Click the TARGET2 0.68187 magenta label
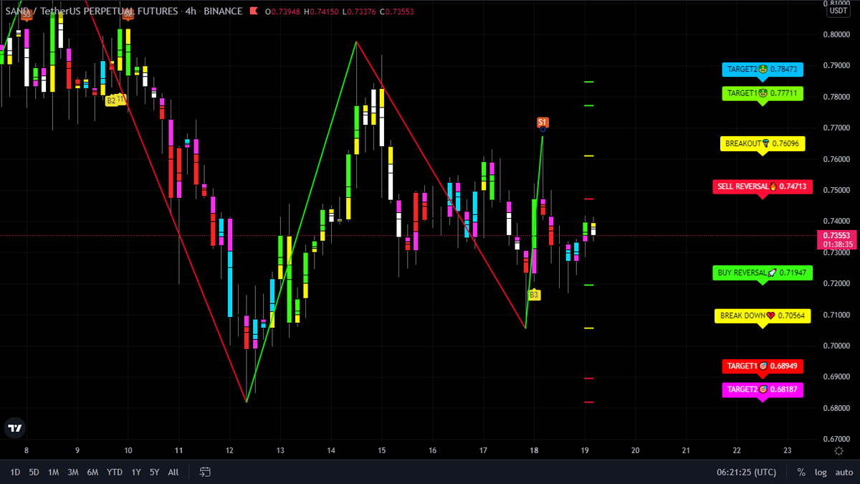Image resolution: width=860 pixels, height=484 pixels. pos(763,389)
